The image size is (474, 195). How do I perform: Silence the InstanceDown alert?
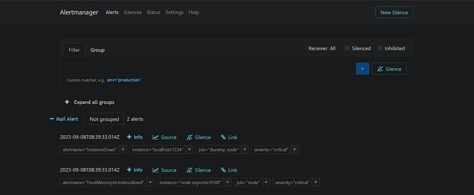click(x=199, y=137)
